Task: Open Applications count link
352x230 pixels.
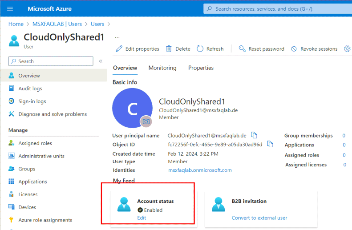Action: tap(344, 145)
